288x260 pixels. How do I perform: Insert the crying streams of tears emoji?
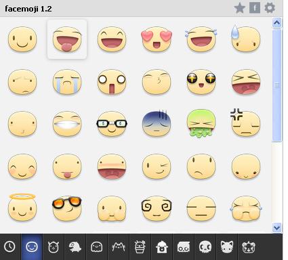[x=67, y=82]
